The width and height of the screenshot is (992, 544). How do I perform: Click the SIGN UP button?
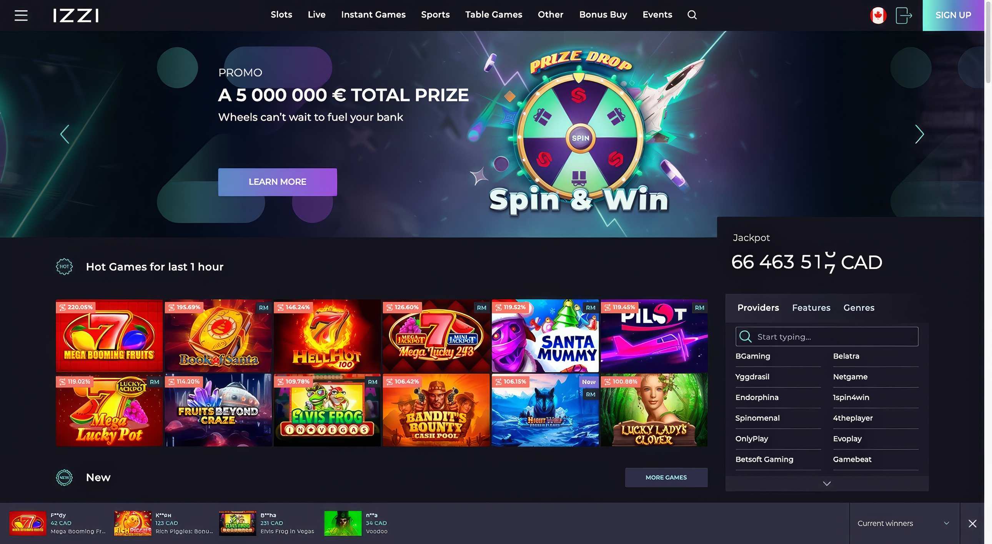[x=953, y=15]
